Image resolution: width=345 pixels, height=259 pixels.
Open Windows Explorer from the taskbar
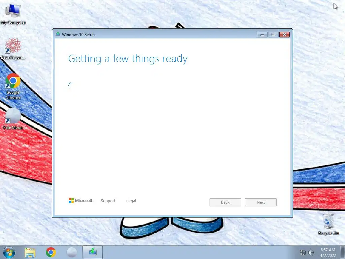point(30,252)
